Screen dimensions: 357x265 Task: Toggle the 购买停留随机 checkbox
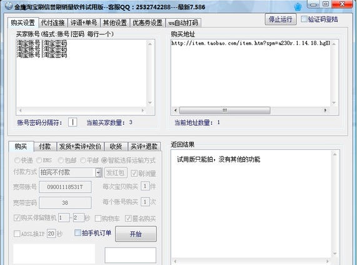(17, 218)
